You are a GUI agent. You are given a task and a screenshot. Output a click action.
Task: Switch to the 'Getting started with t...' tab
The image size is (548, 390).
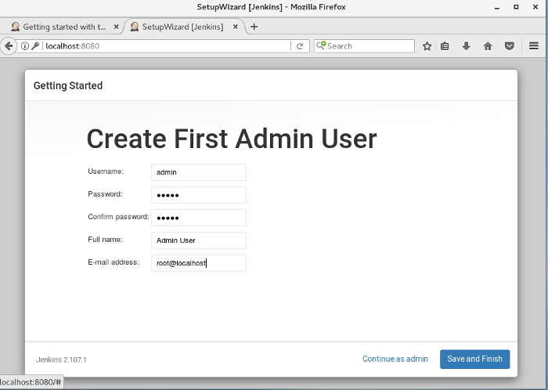[59, 27]
